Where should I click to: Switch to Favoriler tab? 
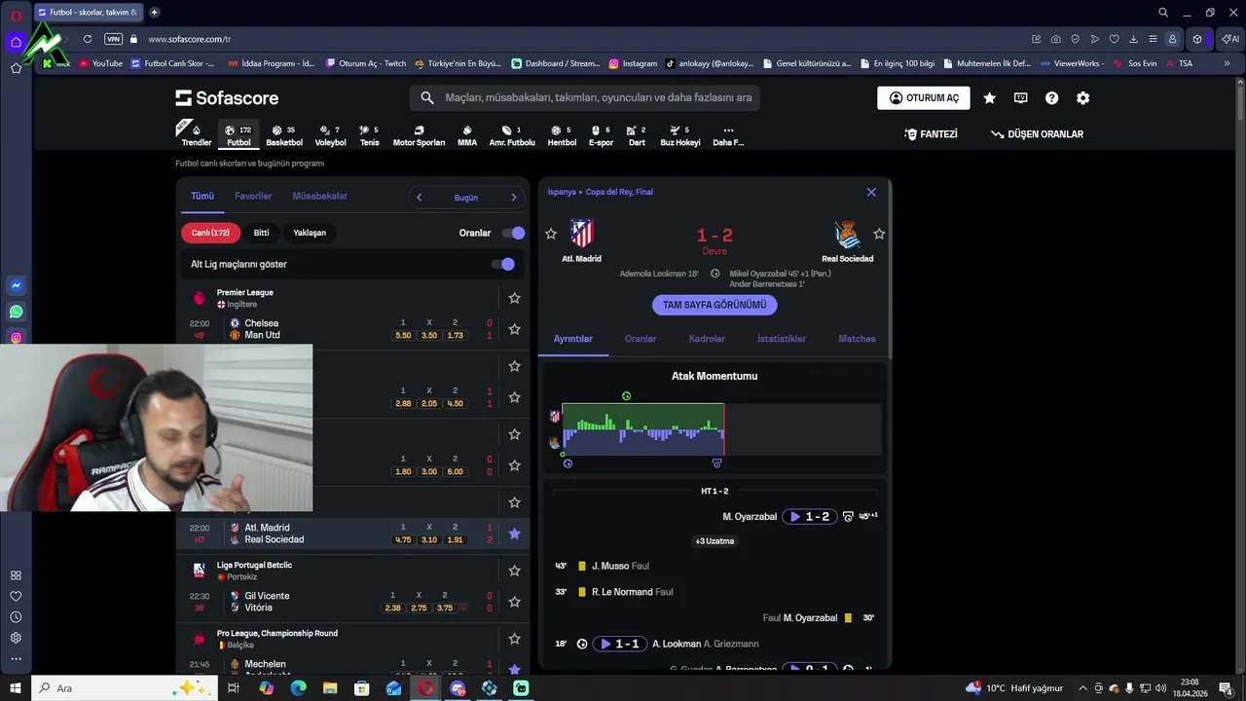tap(253, 196)
